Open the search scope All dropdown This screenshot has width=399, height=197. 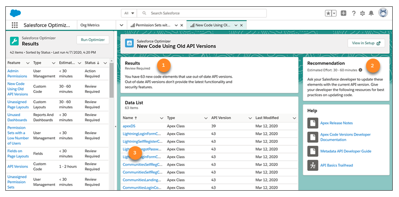129,13
